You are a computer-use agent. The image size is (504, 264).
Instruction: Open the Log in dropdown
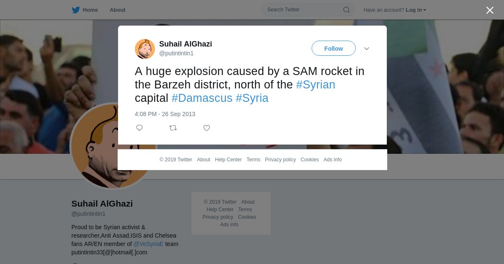[x=416, y=10]
